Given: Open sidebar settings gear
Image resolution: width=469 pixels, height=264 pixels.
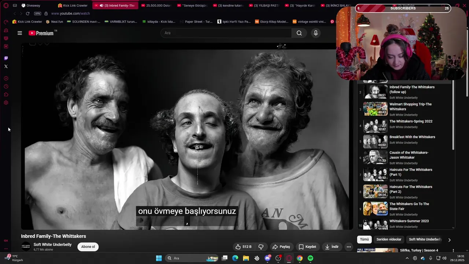Looking at the screenshot, I should 6,103.
